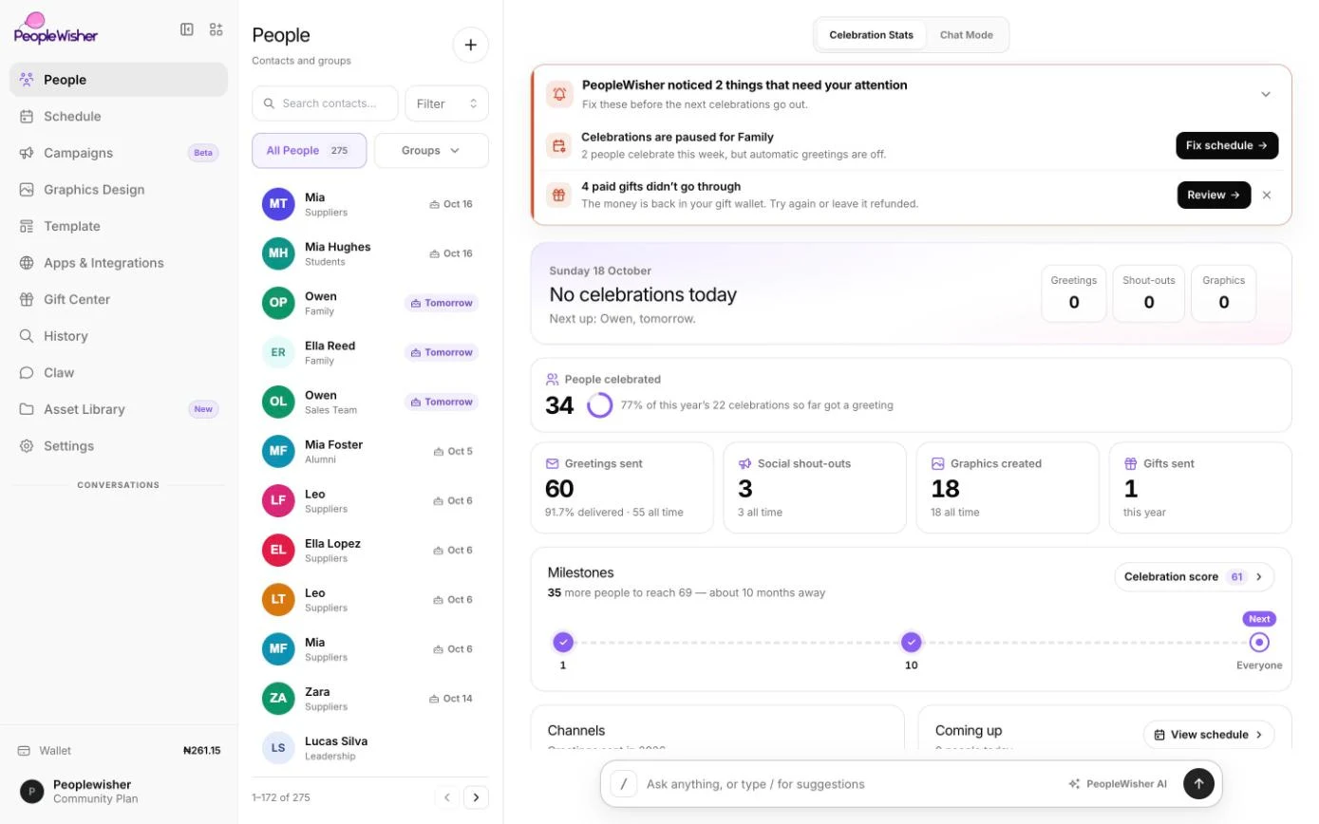Open the apps grid icon beside the logo
The width and height of the screenshot is (1319, 824).
click(x=217, y=29)
